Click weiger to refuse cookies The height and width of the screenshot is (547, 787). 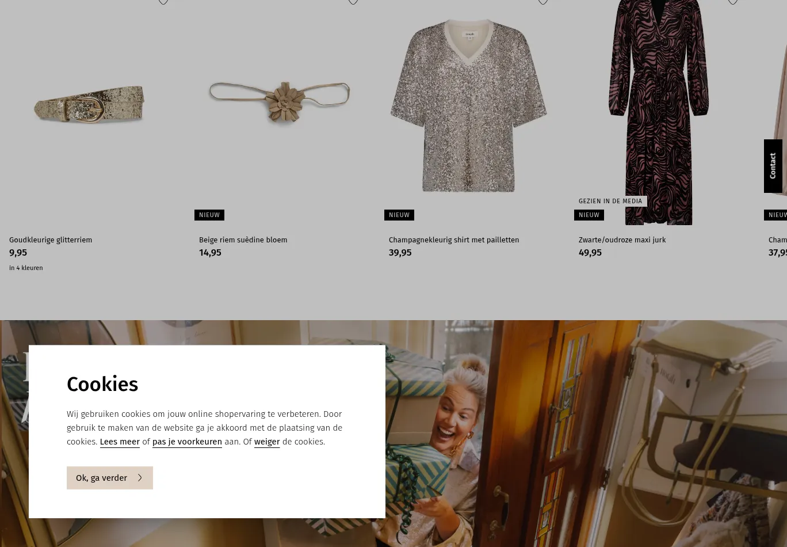267,442
